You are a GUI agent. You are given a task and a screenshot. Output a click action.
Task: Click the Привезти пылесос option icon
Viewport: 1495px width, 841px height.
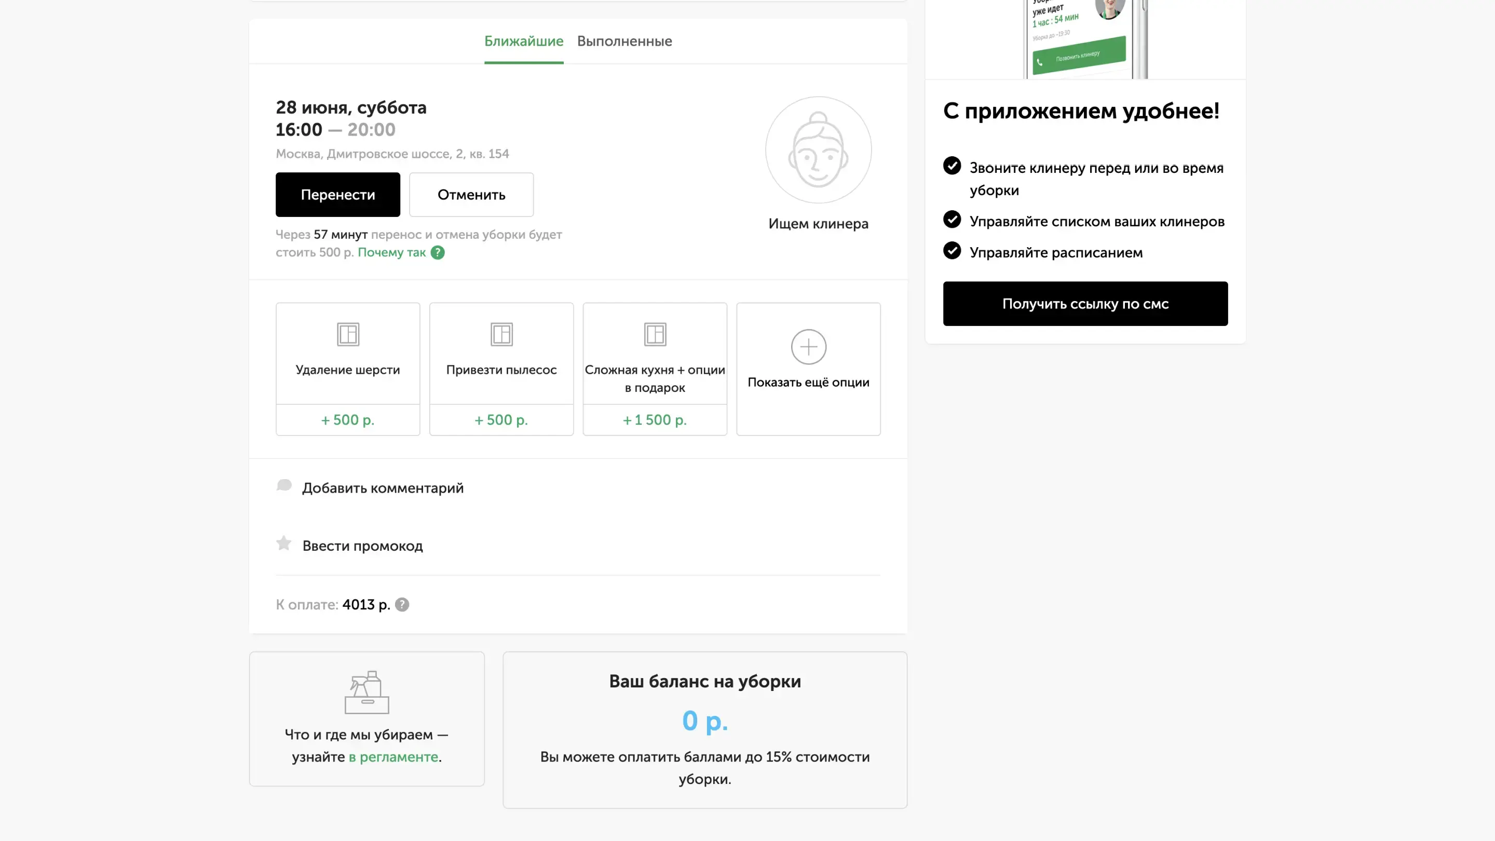pos(501,334)
